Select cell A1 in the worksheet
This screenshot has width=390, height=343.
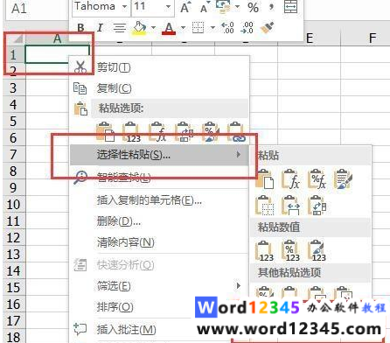[57, 54]
